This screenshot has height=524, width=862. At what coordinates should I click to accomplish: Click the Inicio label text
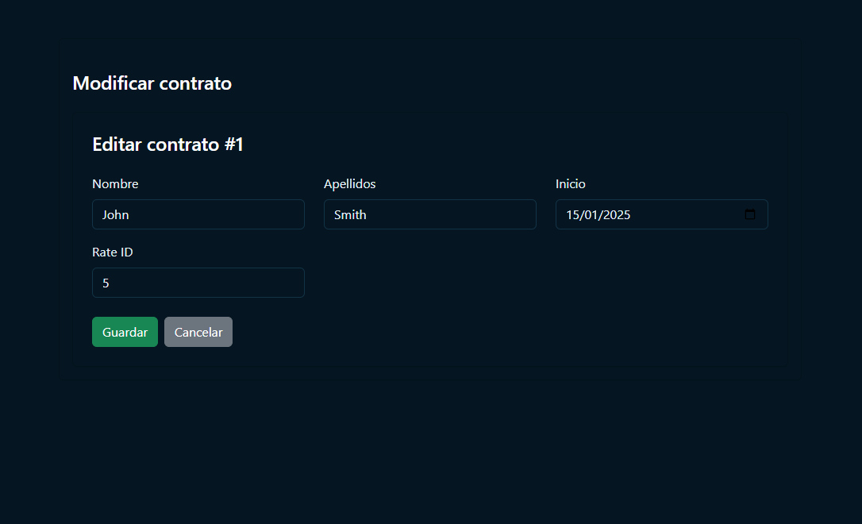click(x=570, y=183)
